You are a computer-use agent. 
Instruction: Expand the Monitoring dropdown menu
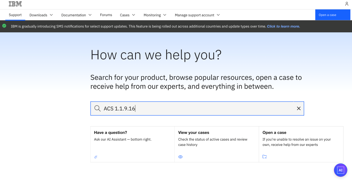click(155, 15)
